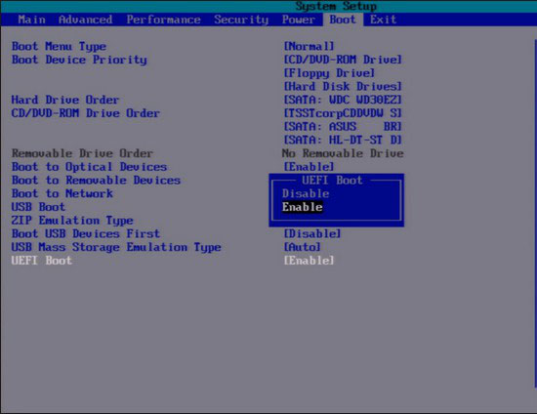The height and width of the screenshot is (414, 537).
Task: Select the highlighted UEFI Boot setting
Action: coord(42,261)
